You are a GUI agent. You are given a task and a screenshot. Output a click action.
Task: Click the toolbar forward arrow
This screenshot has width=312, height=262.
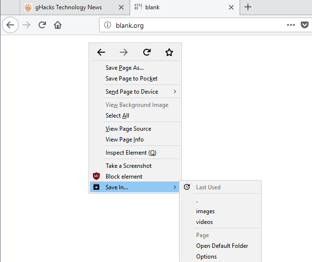26,25
